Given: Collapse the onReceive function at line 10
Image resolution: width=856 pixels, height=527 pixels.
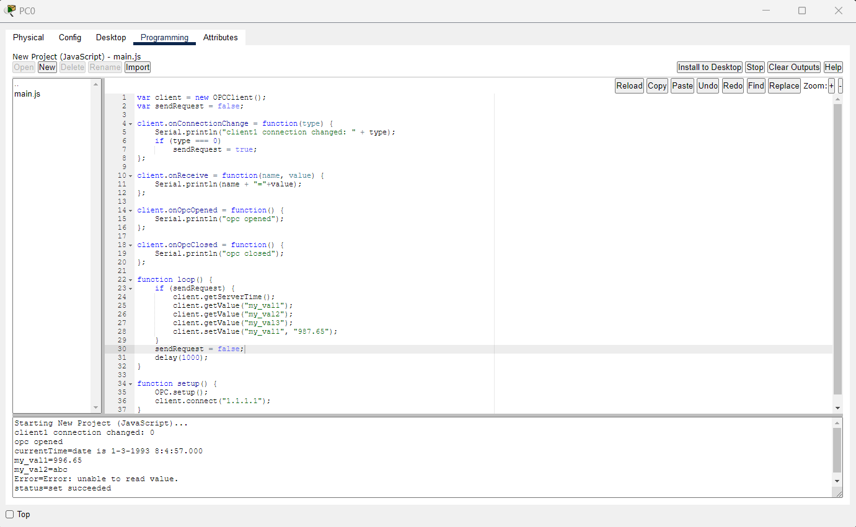Looking at the screenshot, I should (x=130, y=176).
